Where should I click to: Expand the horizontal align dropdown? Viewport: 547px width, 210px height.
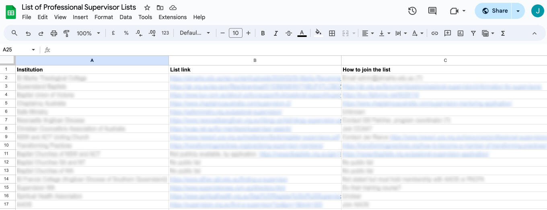(368, 33)
